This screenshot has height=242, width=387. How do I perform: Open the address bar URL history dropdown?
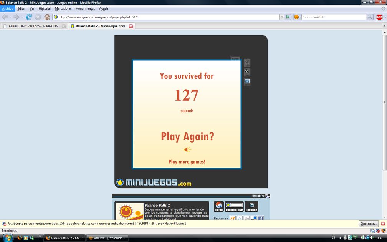click(282, 17)
